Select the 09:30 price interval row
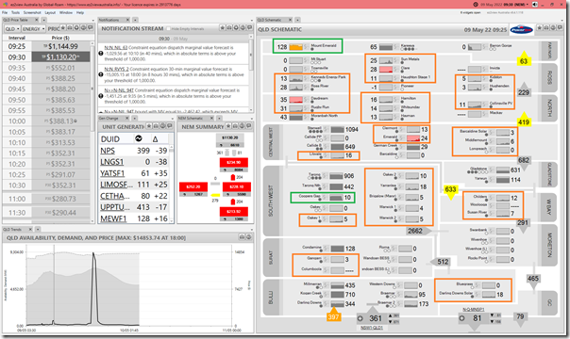Image resolution: width=570 pixels, height=339 pixels. coord(46,56)
